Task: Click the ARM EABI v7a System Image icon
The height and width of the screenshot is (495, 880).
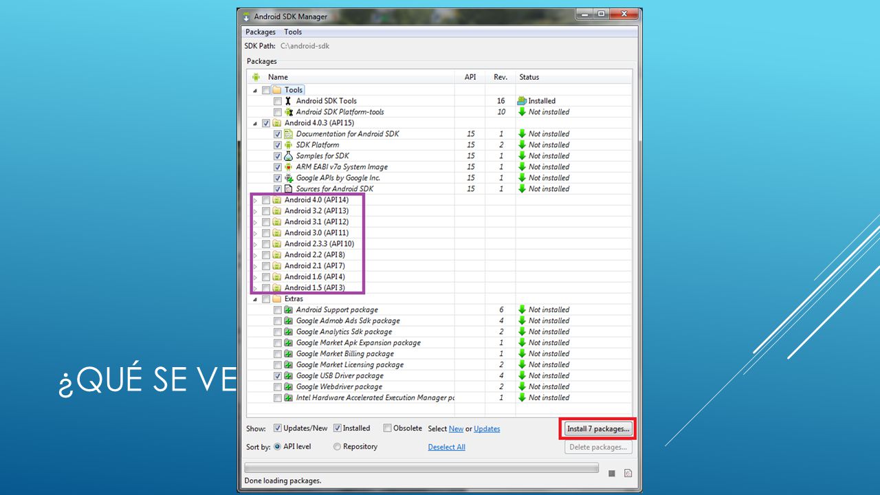Action: click(x=289, y=167)
